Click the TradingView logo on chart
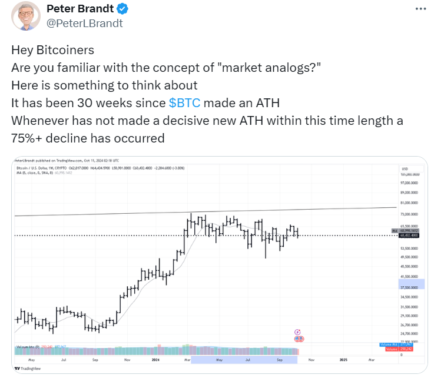 28,368
